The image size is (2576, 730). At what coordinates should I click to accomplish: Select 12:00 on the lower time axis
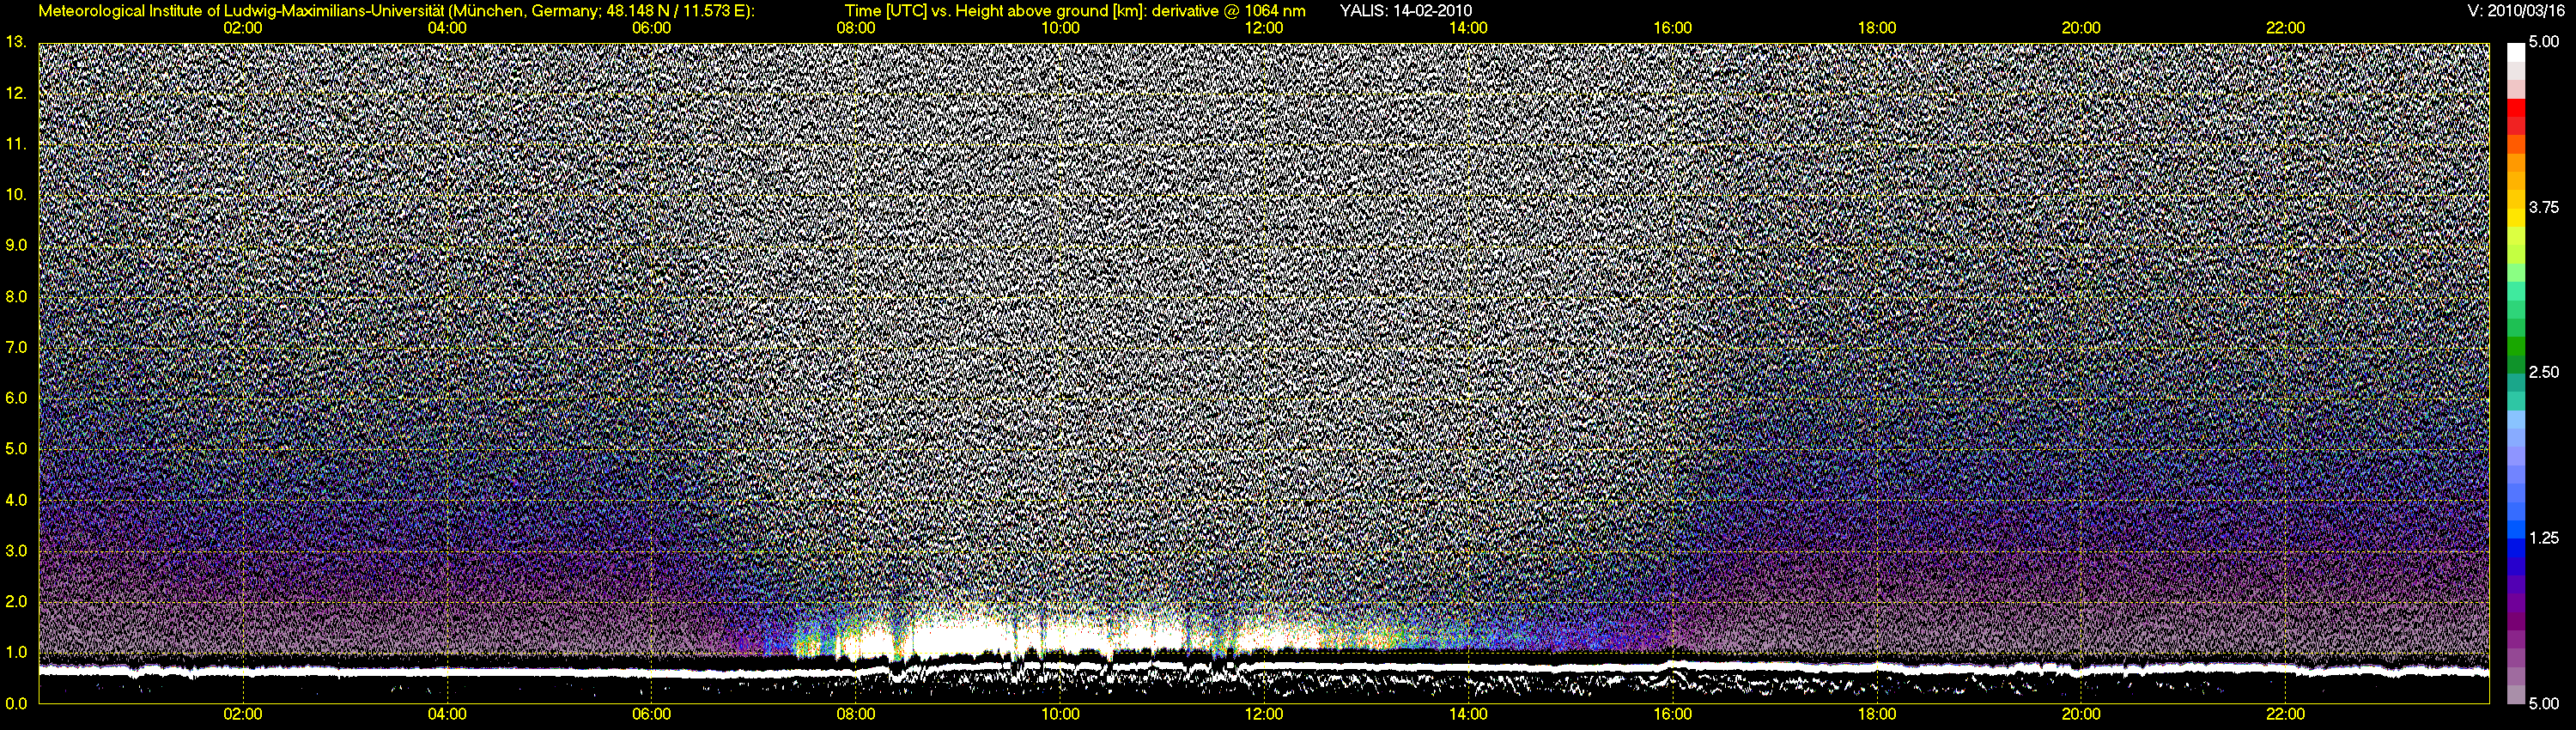coord(1264,715)
